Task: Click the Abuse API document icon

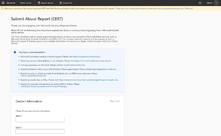Action: (x=60, y=3)
